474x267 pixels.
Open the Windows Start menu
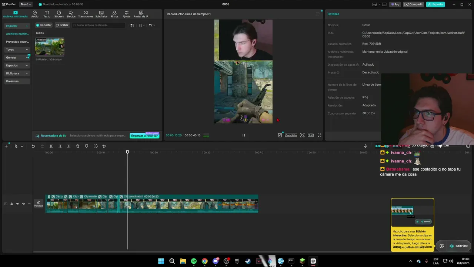[x=161, y=261]
